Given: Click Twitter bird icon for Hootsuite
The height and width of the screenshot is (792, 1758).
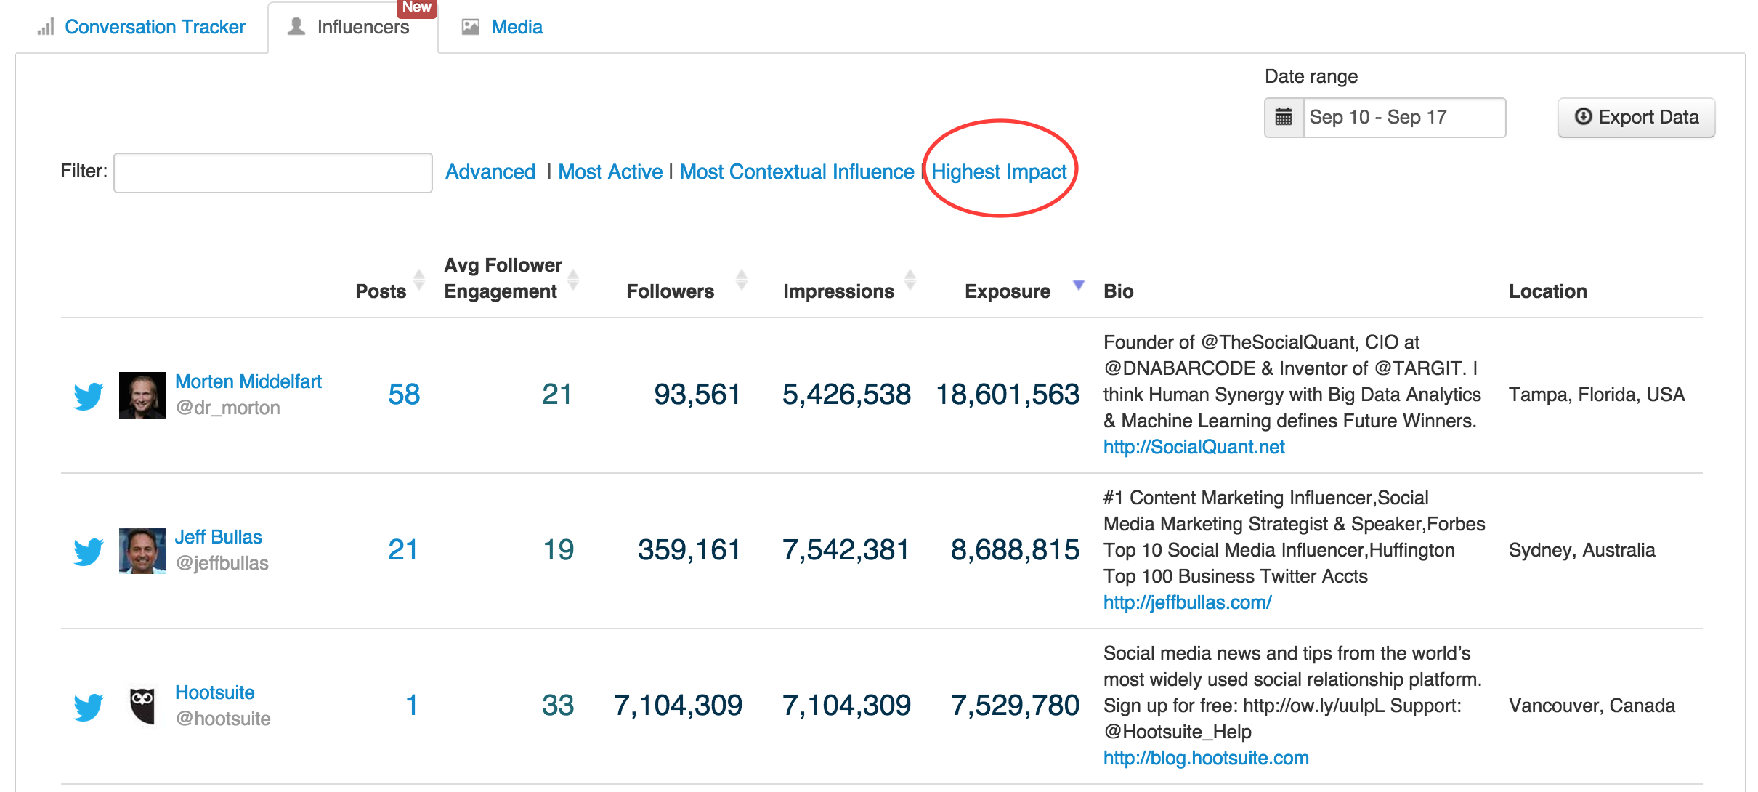Looking at the screenshot, I should pyautogui.click(x=89, y=707).
